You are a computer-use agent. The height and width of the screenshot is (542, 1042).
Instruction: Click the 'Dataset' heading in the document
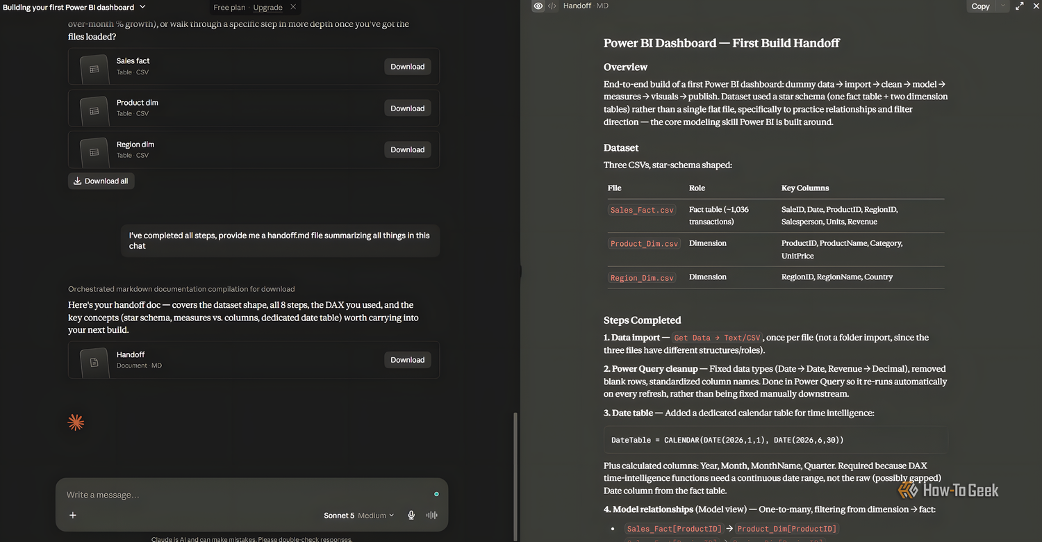point(621,148)
